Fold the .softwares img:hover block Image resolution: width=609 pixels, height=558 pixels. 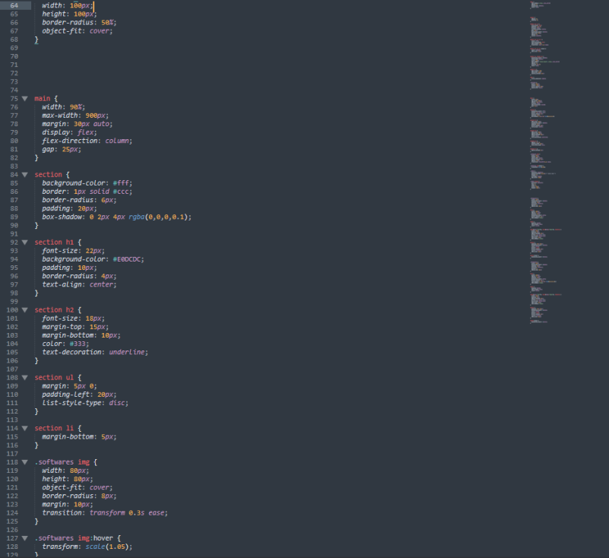[x=24, y=538]
